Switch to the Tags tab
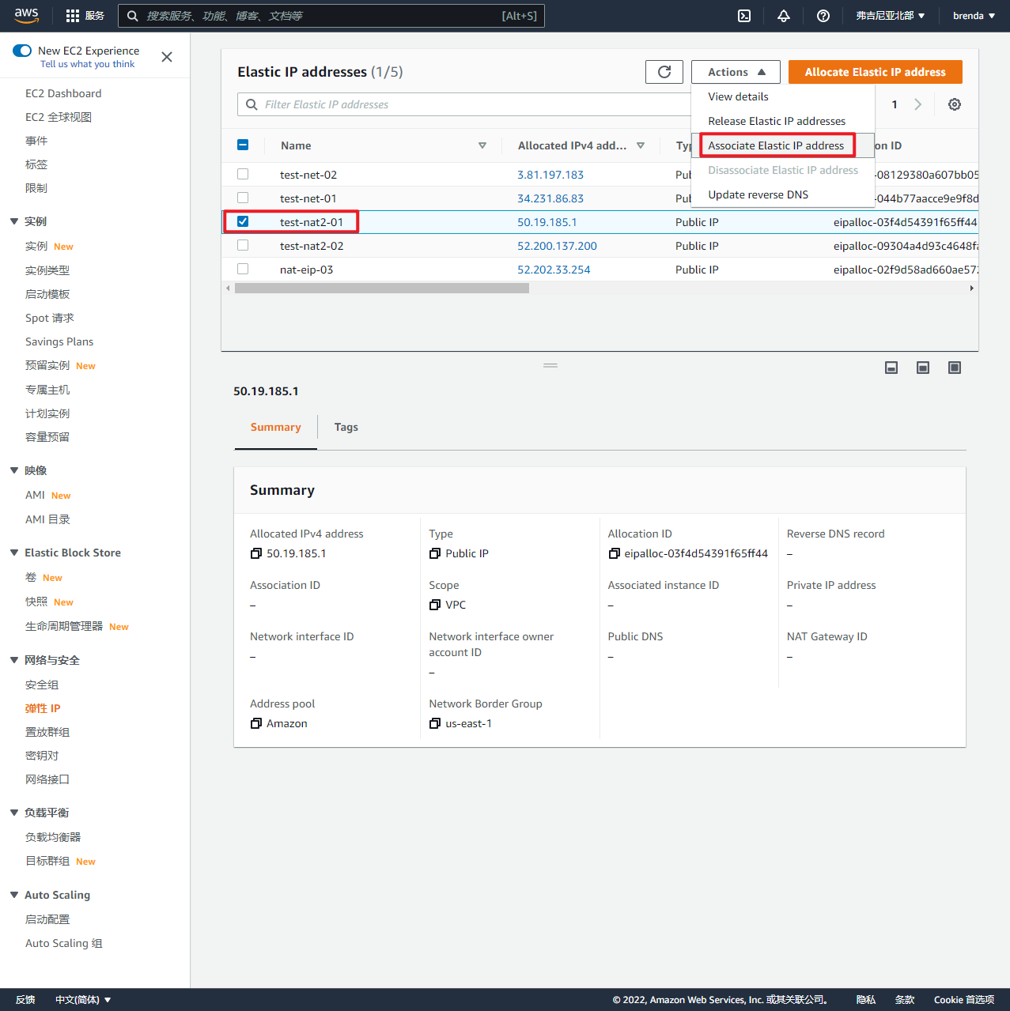Screen dimensions: 1010x1011 346,427
